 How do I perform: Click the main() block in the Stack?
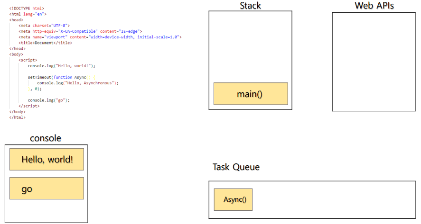(x=251, y=93)
